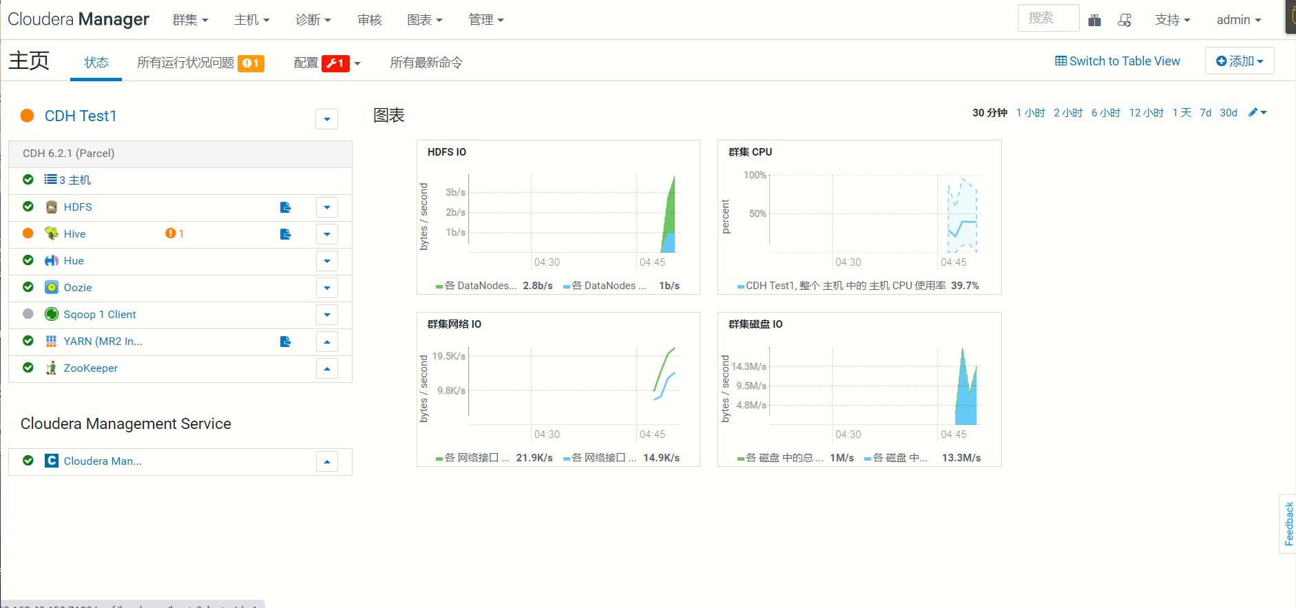Click the orange cluster status dot for CDH Test1

tap(28, 116)
